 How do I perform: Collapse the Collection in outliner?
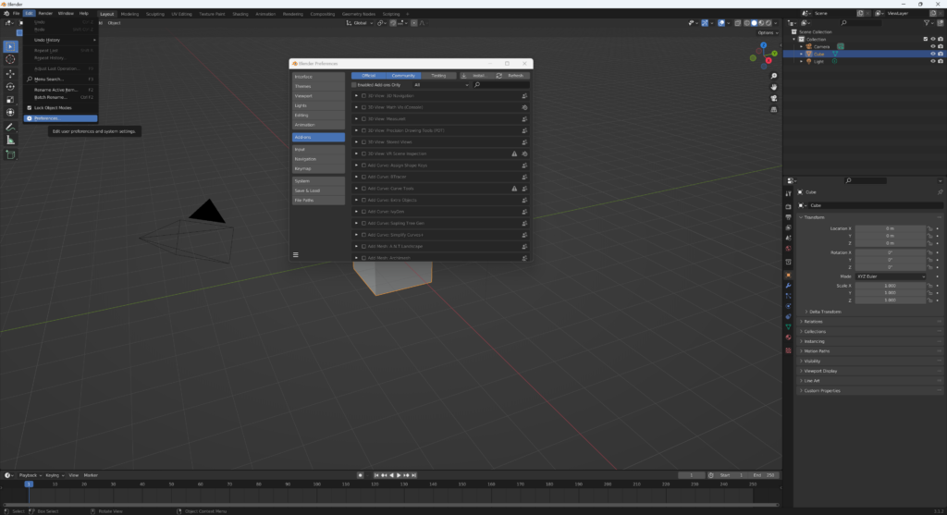coord(794,39)
